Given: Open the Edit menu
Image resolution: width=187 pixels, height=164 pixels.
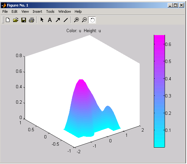Looking at the screenshot, I should (x=14, y=11).
